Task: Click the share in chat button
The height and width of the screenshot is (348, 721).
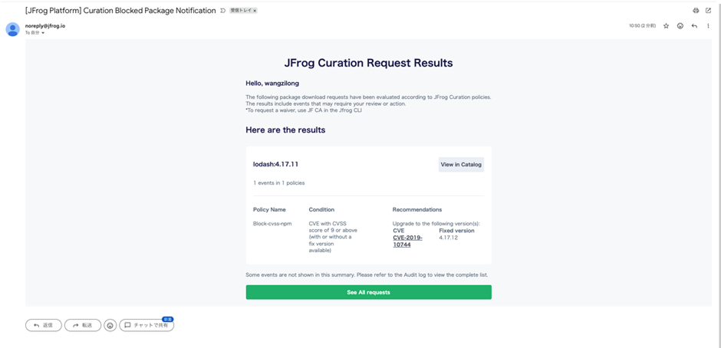Action: click(x=147, y=325)
